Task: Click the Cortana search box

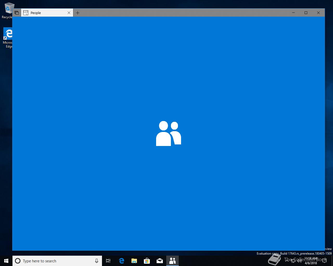Action: pos(57,261)
